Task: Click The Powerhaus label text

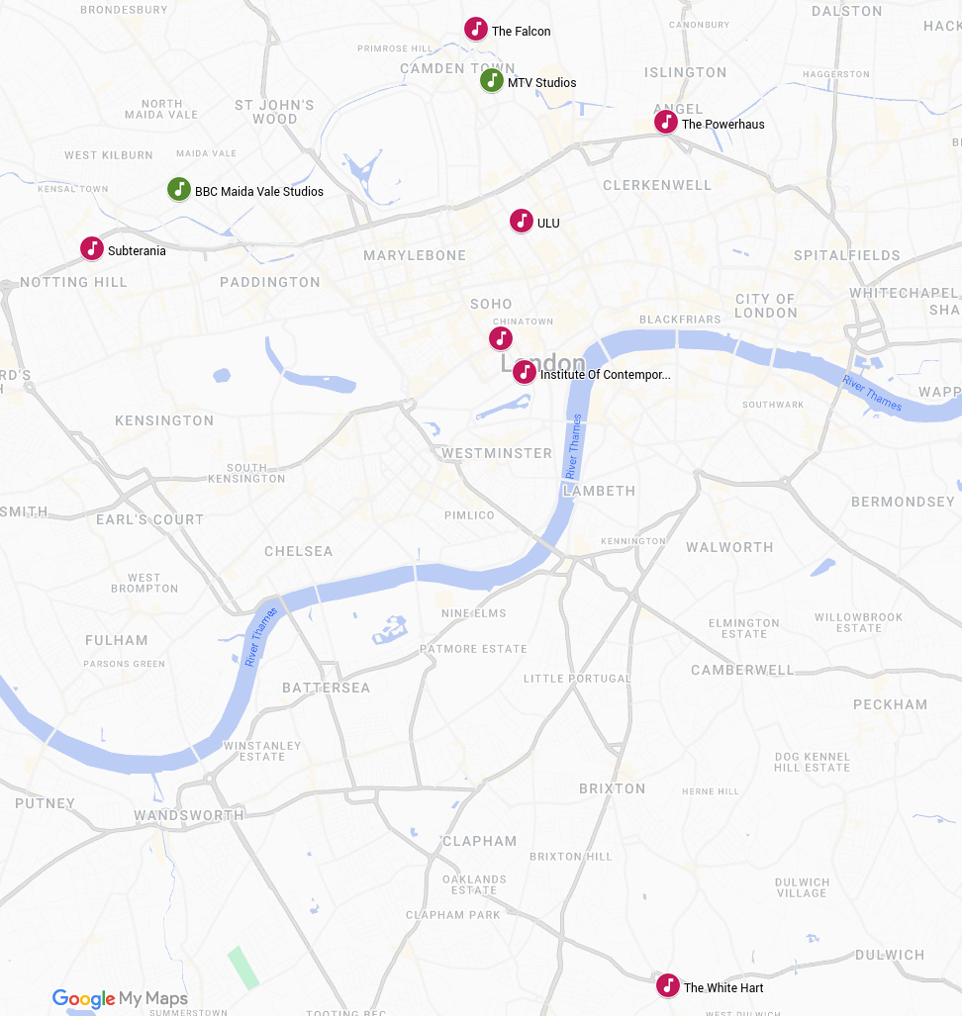Action: click(x=722, y=125)
